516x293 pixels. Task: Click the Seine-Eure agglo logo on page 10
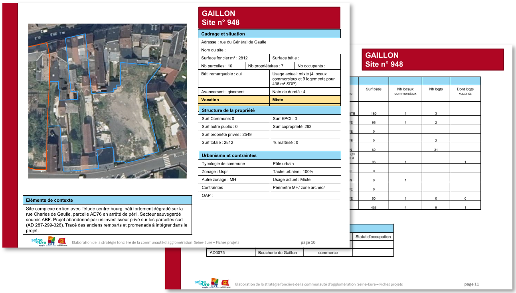39,242
